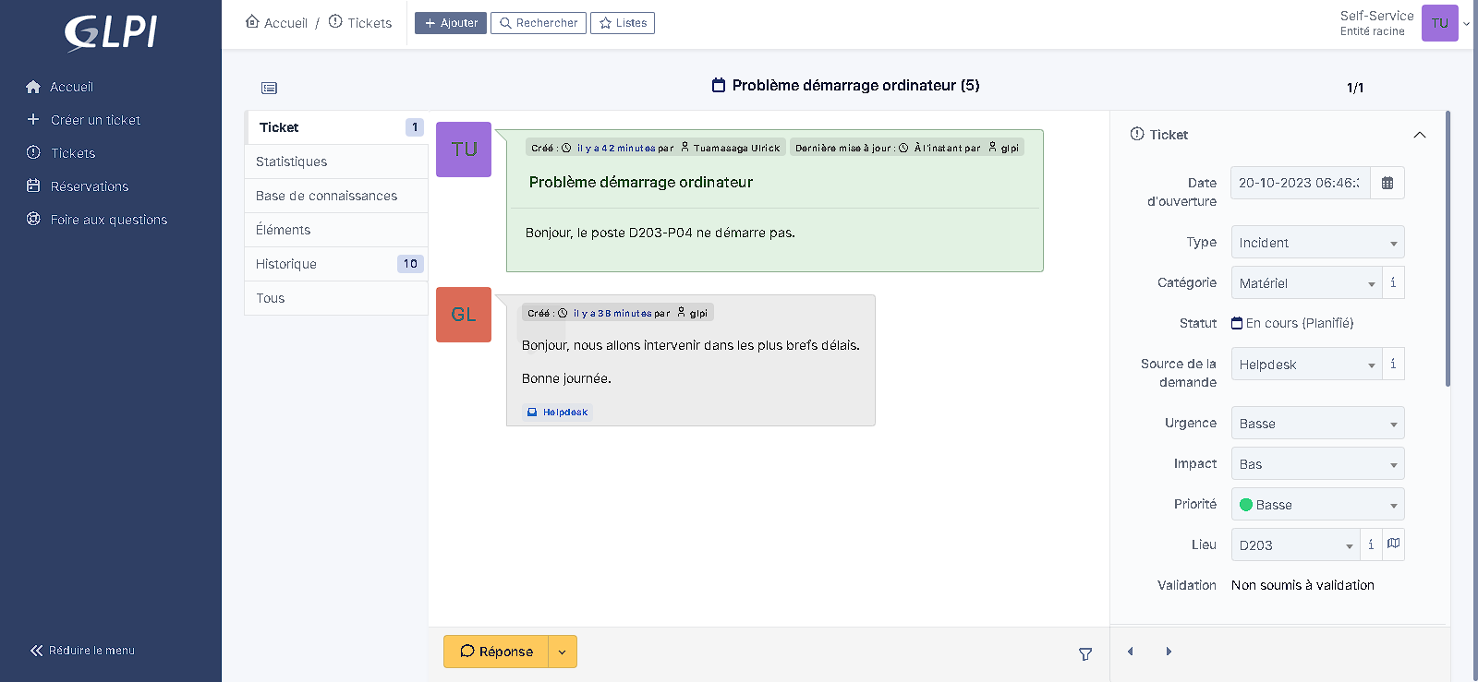Open Priorité dropdown with green Basse indicator
Screen dimensions: 1478x682
coord(1316,505)
